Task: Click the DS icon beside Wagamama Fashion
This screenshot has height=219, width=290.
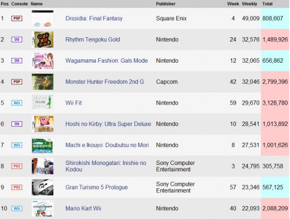Action: 17,60
